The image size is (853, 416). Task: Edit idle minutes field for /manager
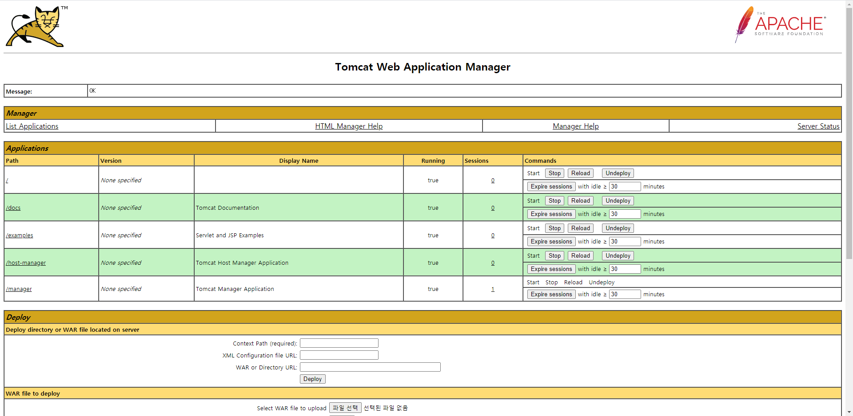point(625,294)
